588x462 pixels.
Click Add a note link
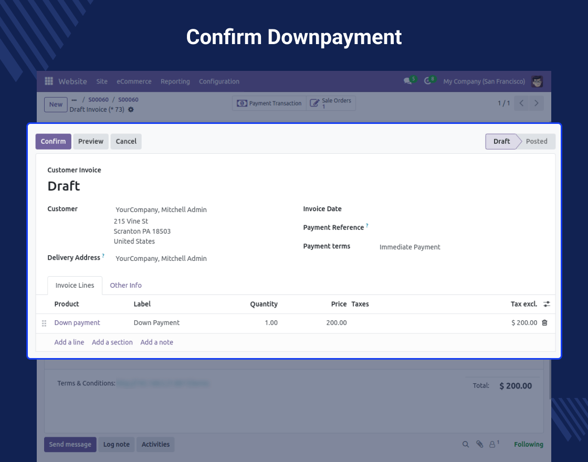(157, 342)
